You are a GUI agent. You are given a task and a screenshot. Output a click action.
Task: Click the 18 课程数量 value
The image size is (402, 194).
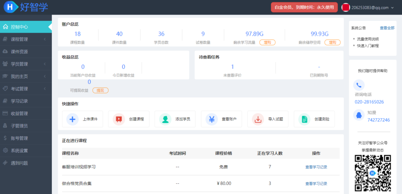point(77,34)
